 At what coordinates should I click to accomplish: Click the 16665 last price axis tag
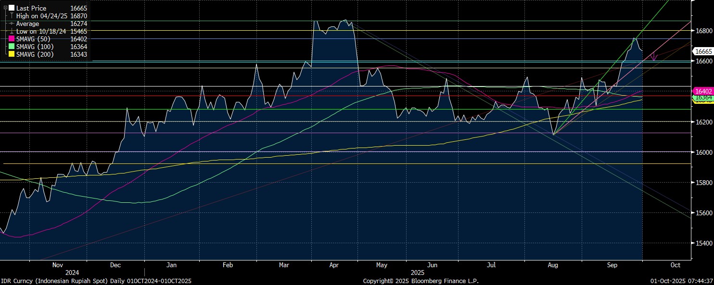tap(702, 51)
